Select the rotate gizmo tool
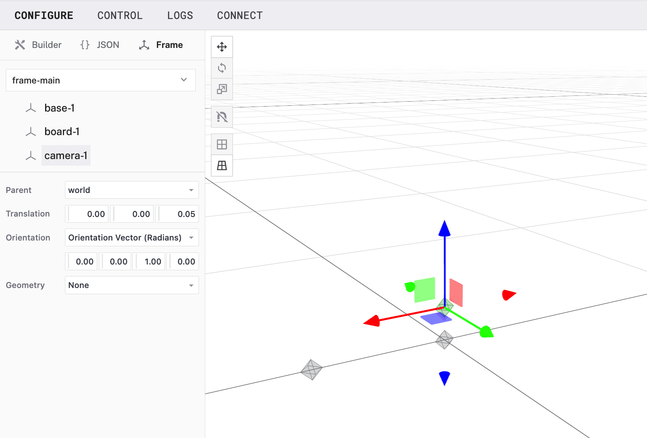 (222, 68)
